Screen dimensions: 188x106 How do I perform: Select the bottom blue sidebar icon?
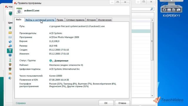[x=10, y=78]
